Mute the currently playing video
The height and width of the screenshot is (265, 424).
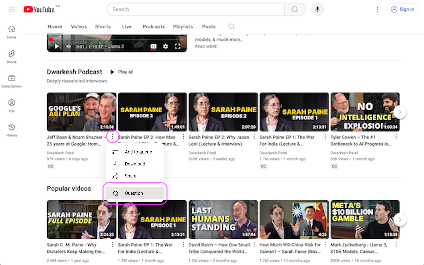click(68, 46)
